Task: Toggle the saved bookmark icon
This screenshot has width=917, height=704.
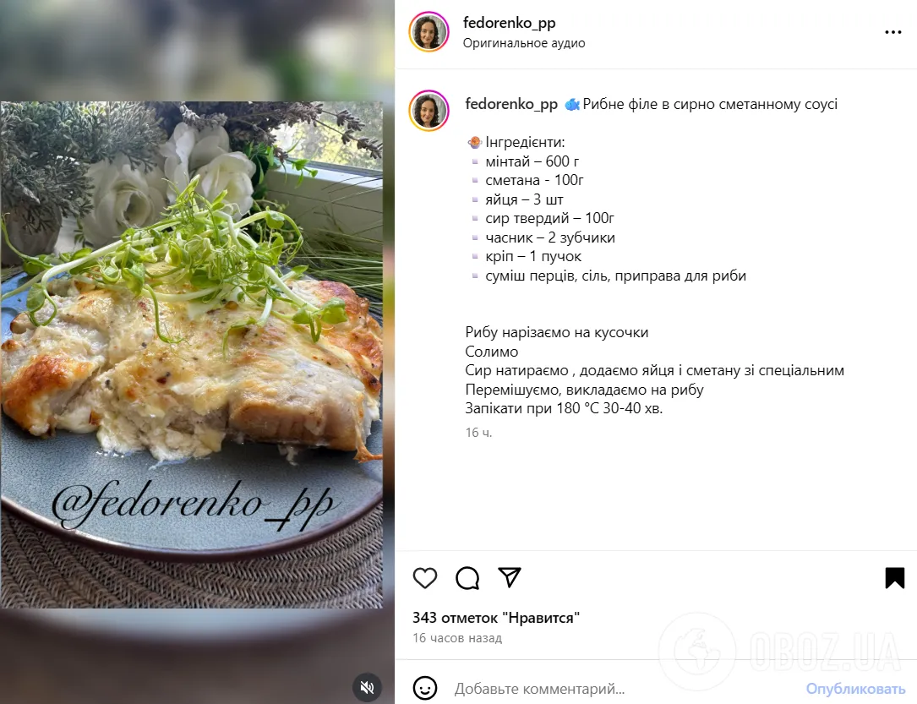Action: click(x=895, y=578)
